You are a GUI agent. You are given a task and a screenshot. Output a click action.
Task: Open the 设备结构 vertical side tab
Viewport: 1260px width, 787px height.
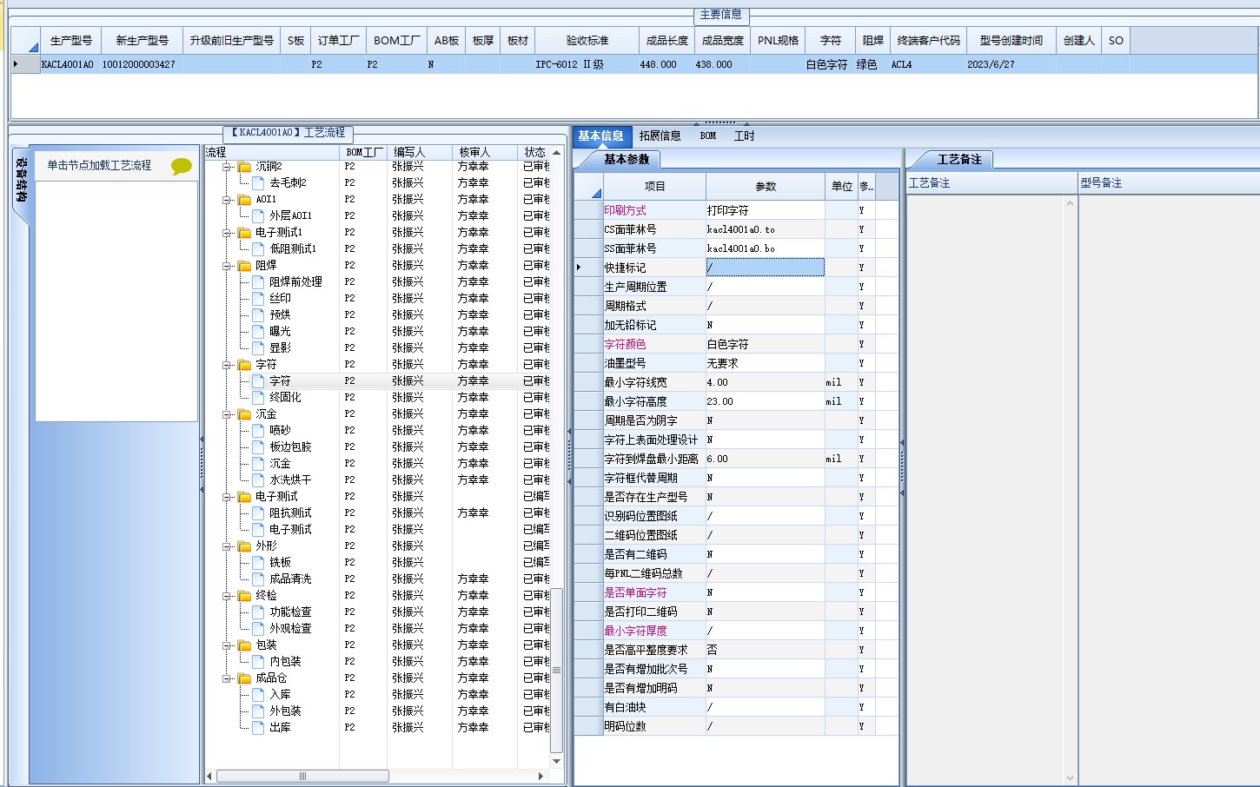click(x=21, y=180)
